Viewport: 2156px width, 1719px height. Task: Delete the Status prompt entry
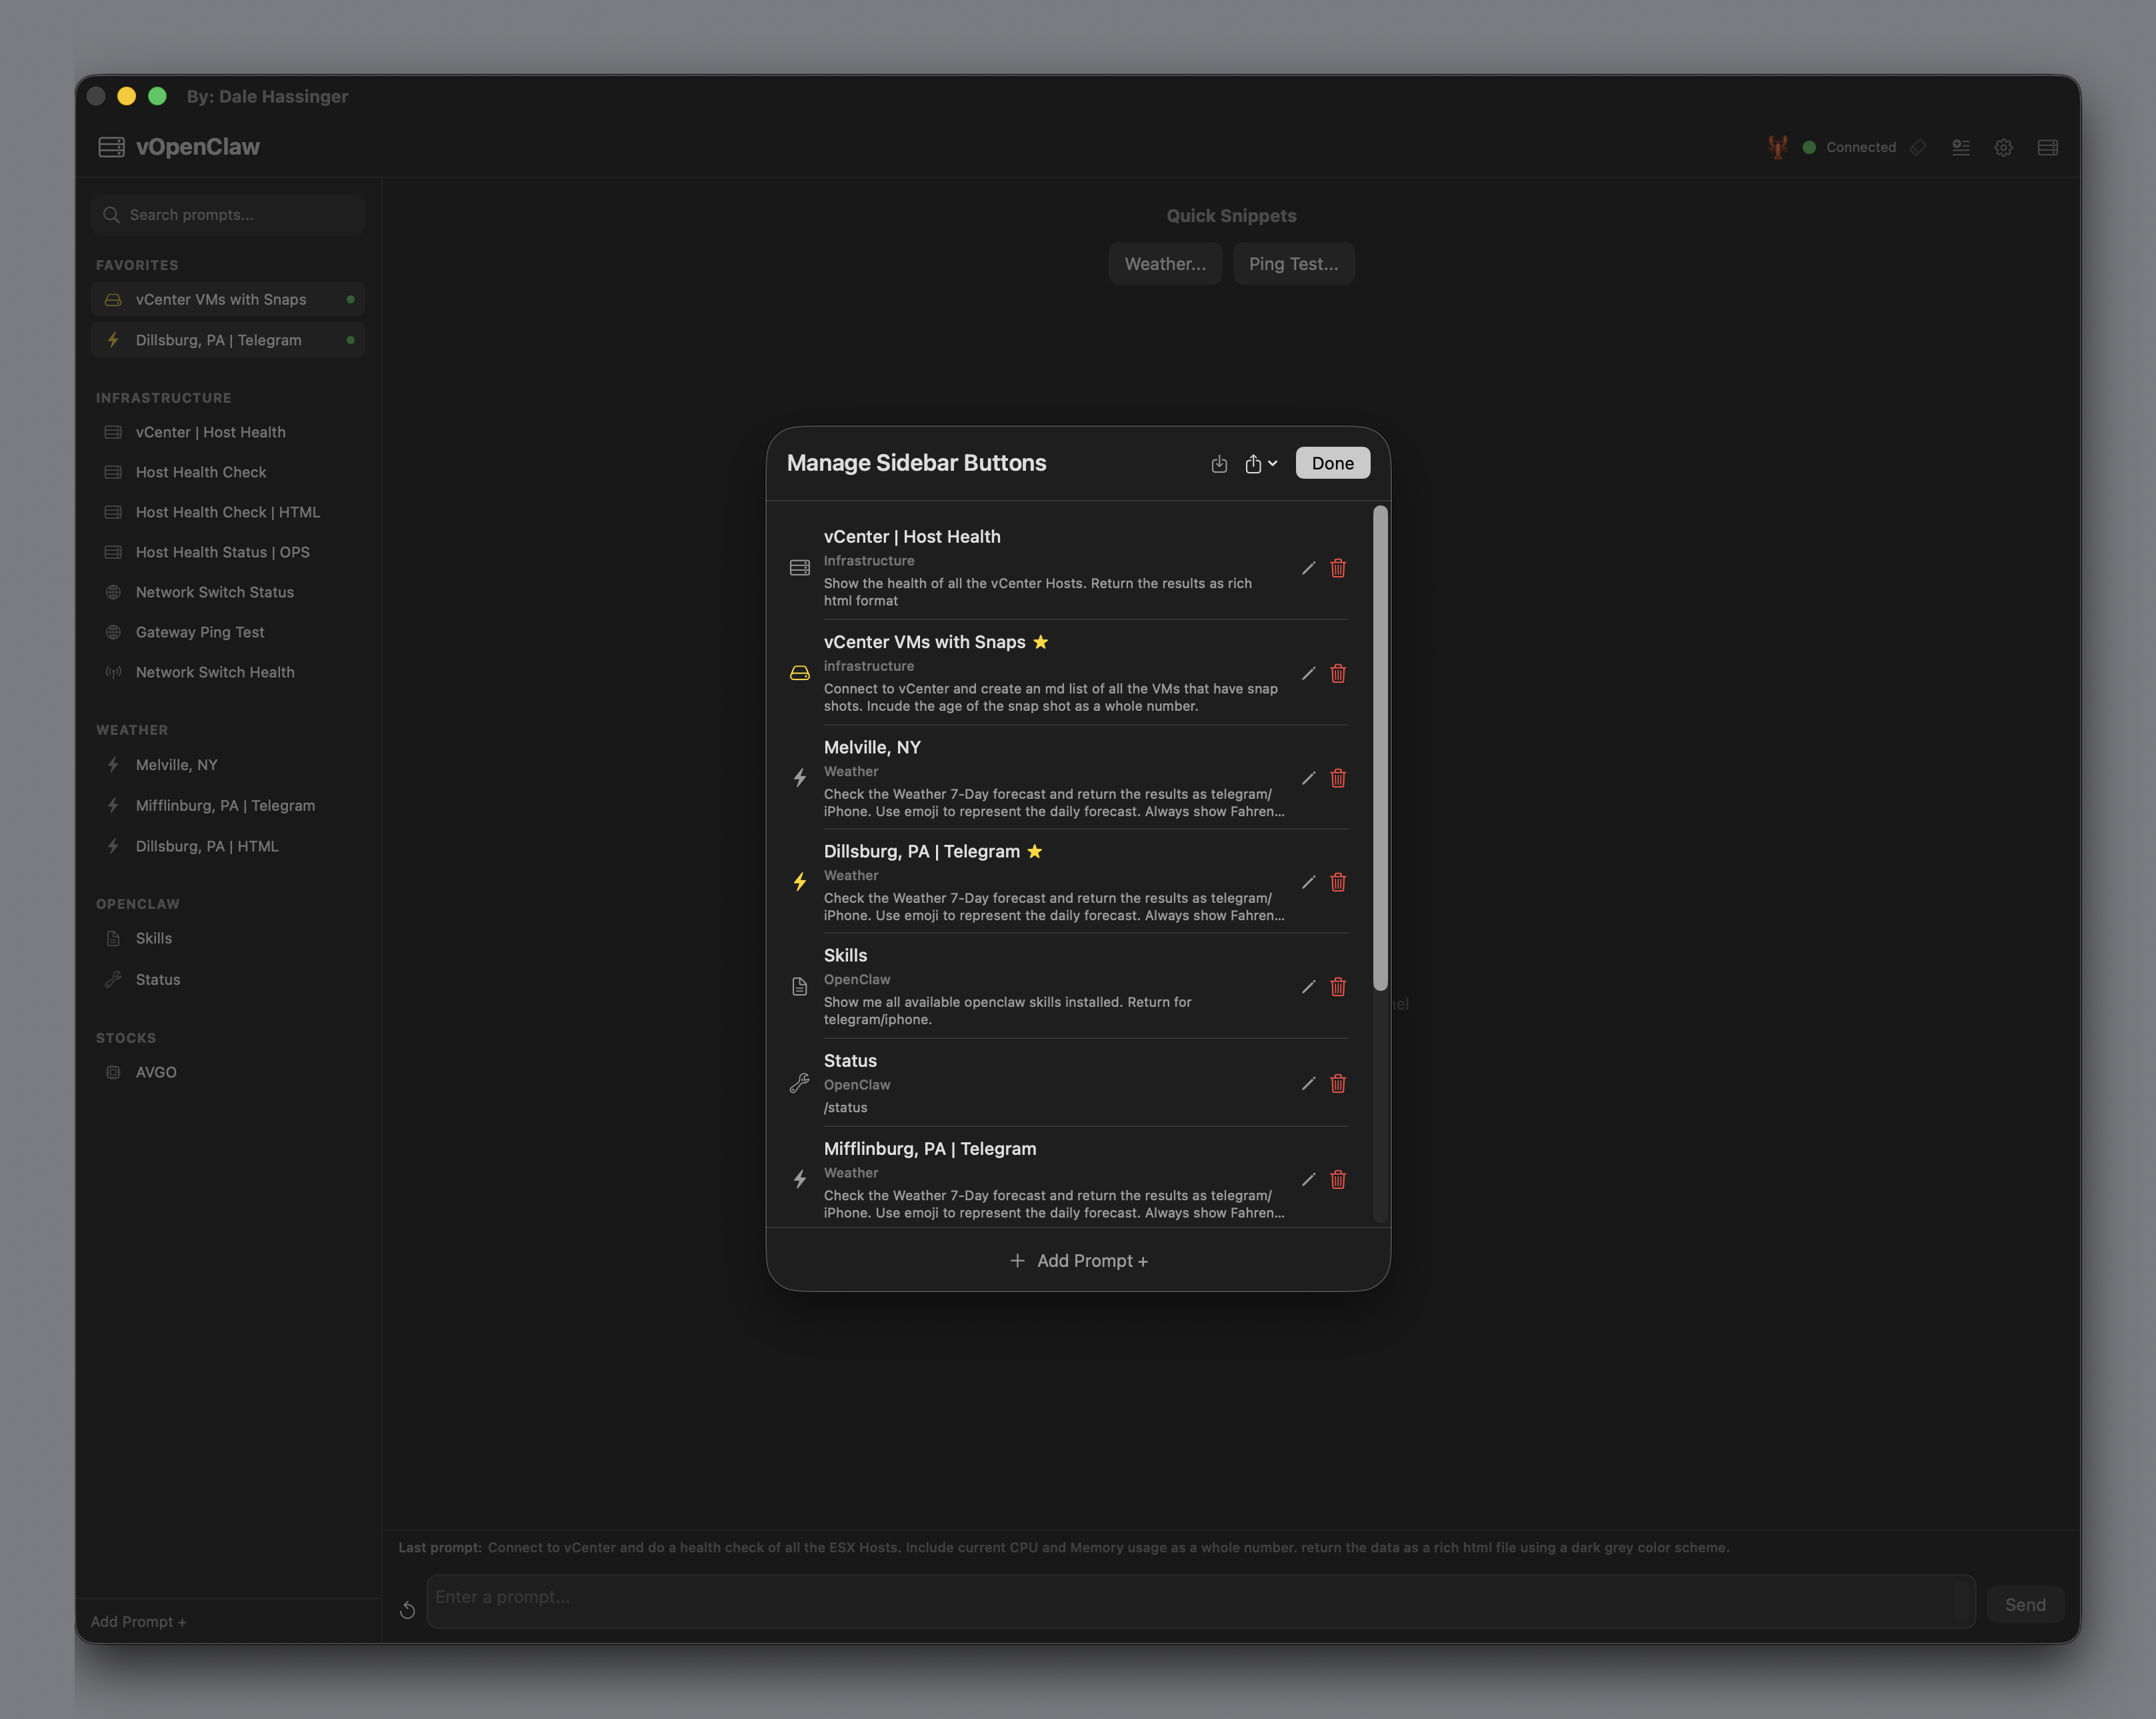[x=1337, y=1084]
